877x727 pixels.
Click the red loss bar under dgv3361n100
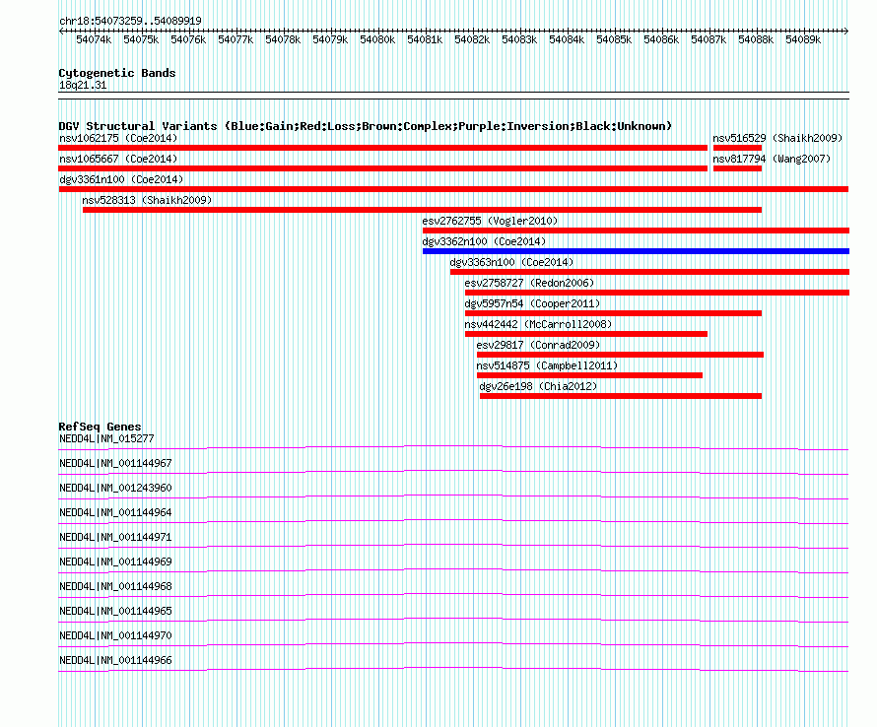(453, 189)
